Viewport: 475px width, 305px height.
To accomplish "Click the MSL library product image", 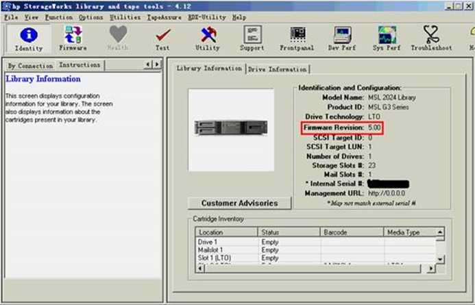I will pyautogui.click(x=231, y=130).
